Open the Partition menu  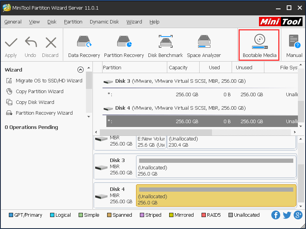coord(73,22)
